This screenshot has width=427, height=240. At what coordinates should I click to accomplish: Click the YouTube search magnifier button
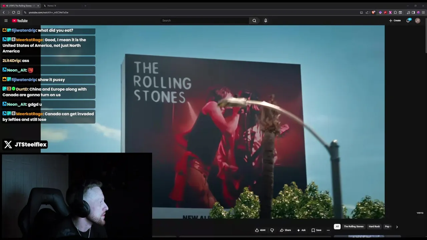(x=254, y=21)
